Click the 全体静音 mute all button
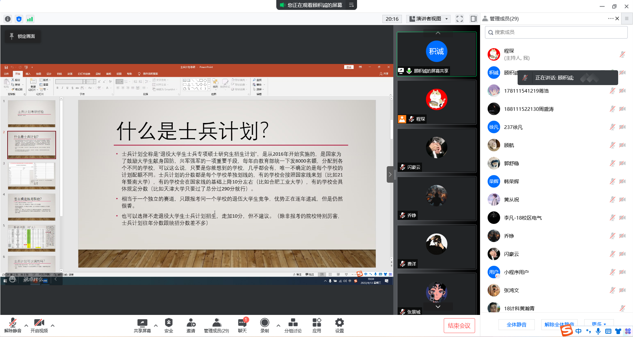Viewport: 633px width, 337px height. (x=517, y=324)
